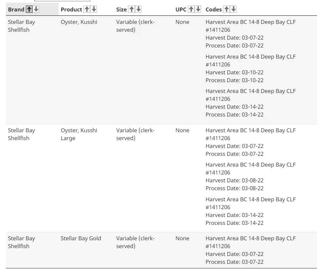This screenshot has width=320, height=272.
Task: Click the Brand column header
Action: tap(16, 9)
